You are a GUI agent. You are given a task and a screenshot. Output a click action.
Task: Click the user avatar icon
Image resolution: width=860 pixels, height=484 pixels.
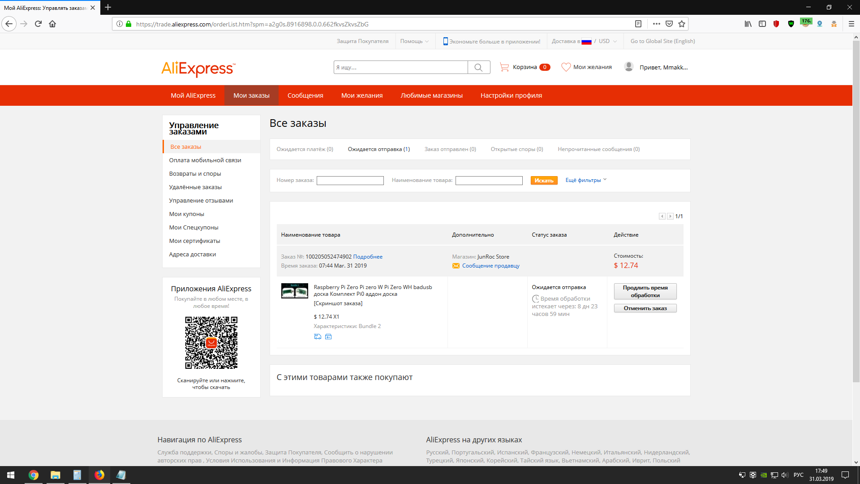[x=629, y=67]
